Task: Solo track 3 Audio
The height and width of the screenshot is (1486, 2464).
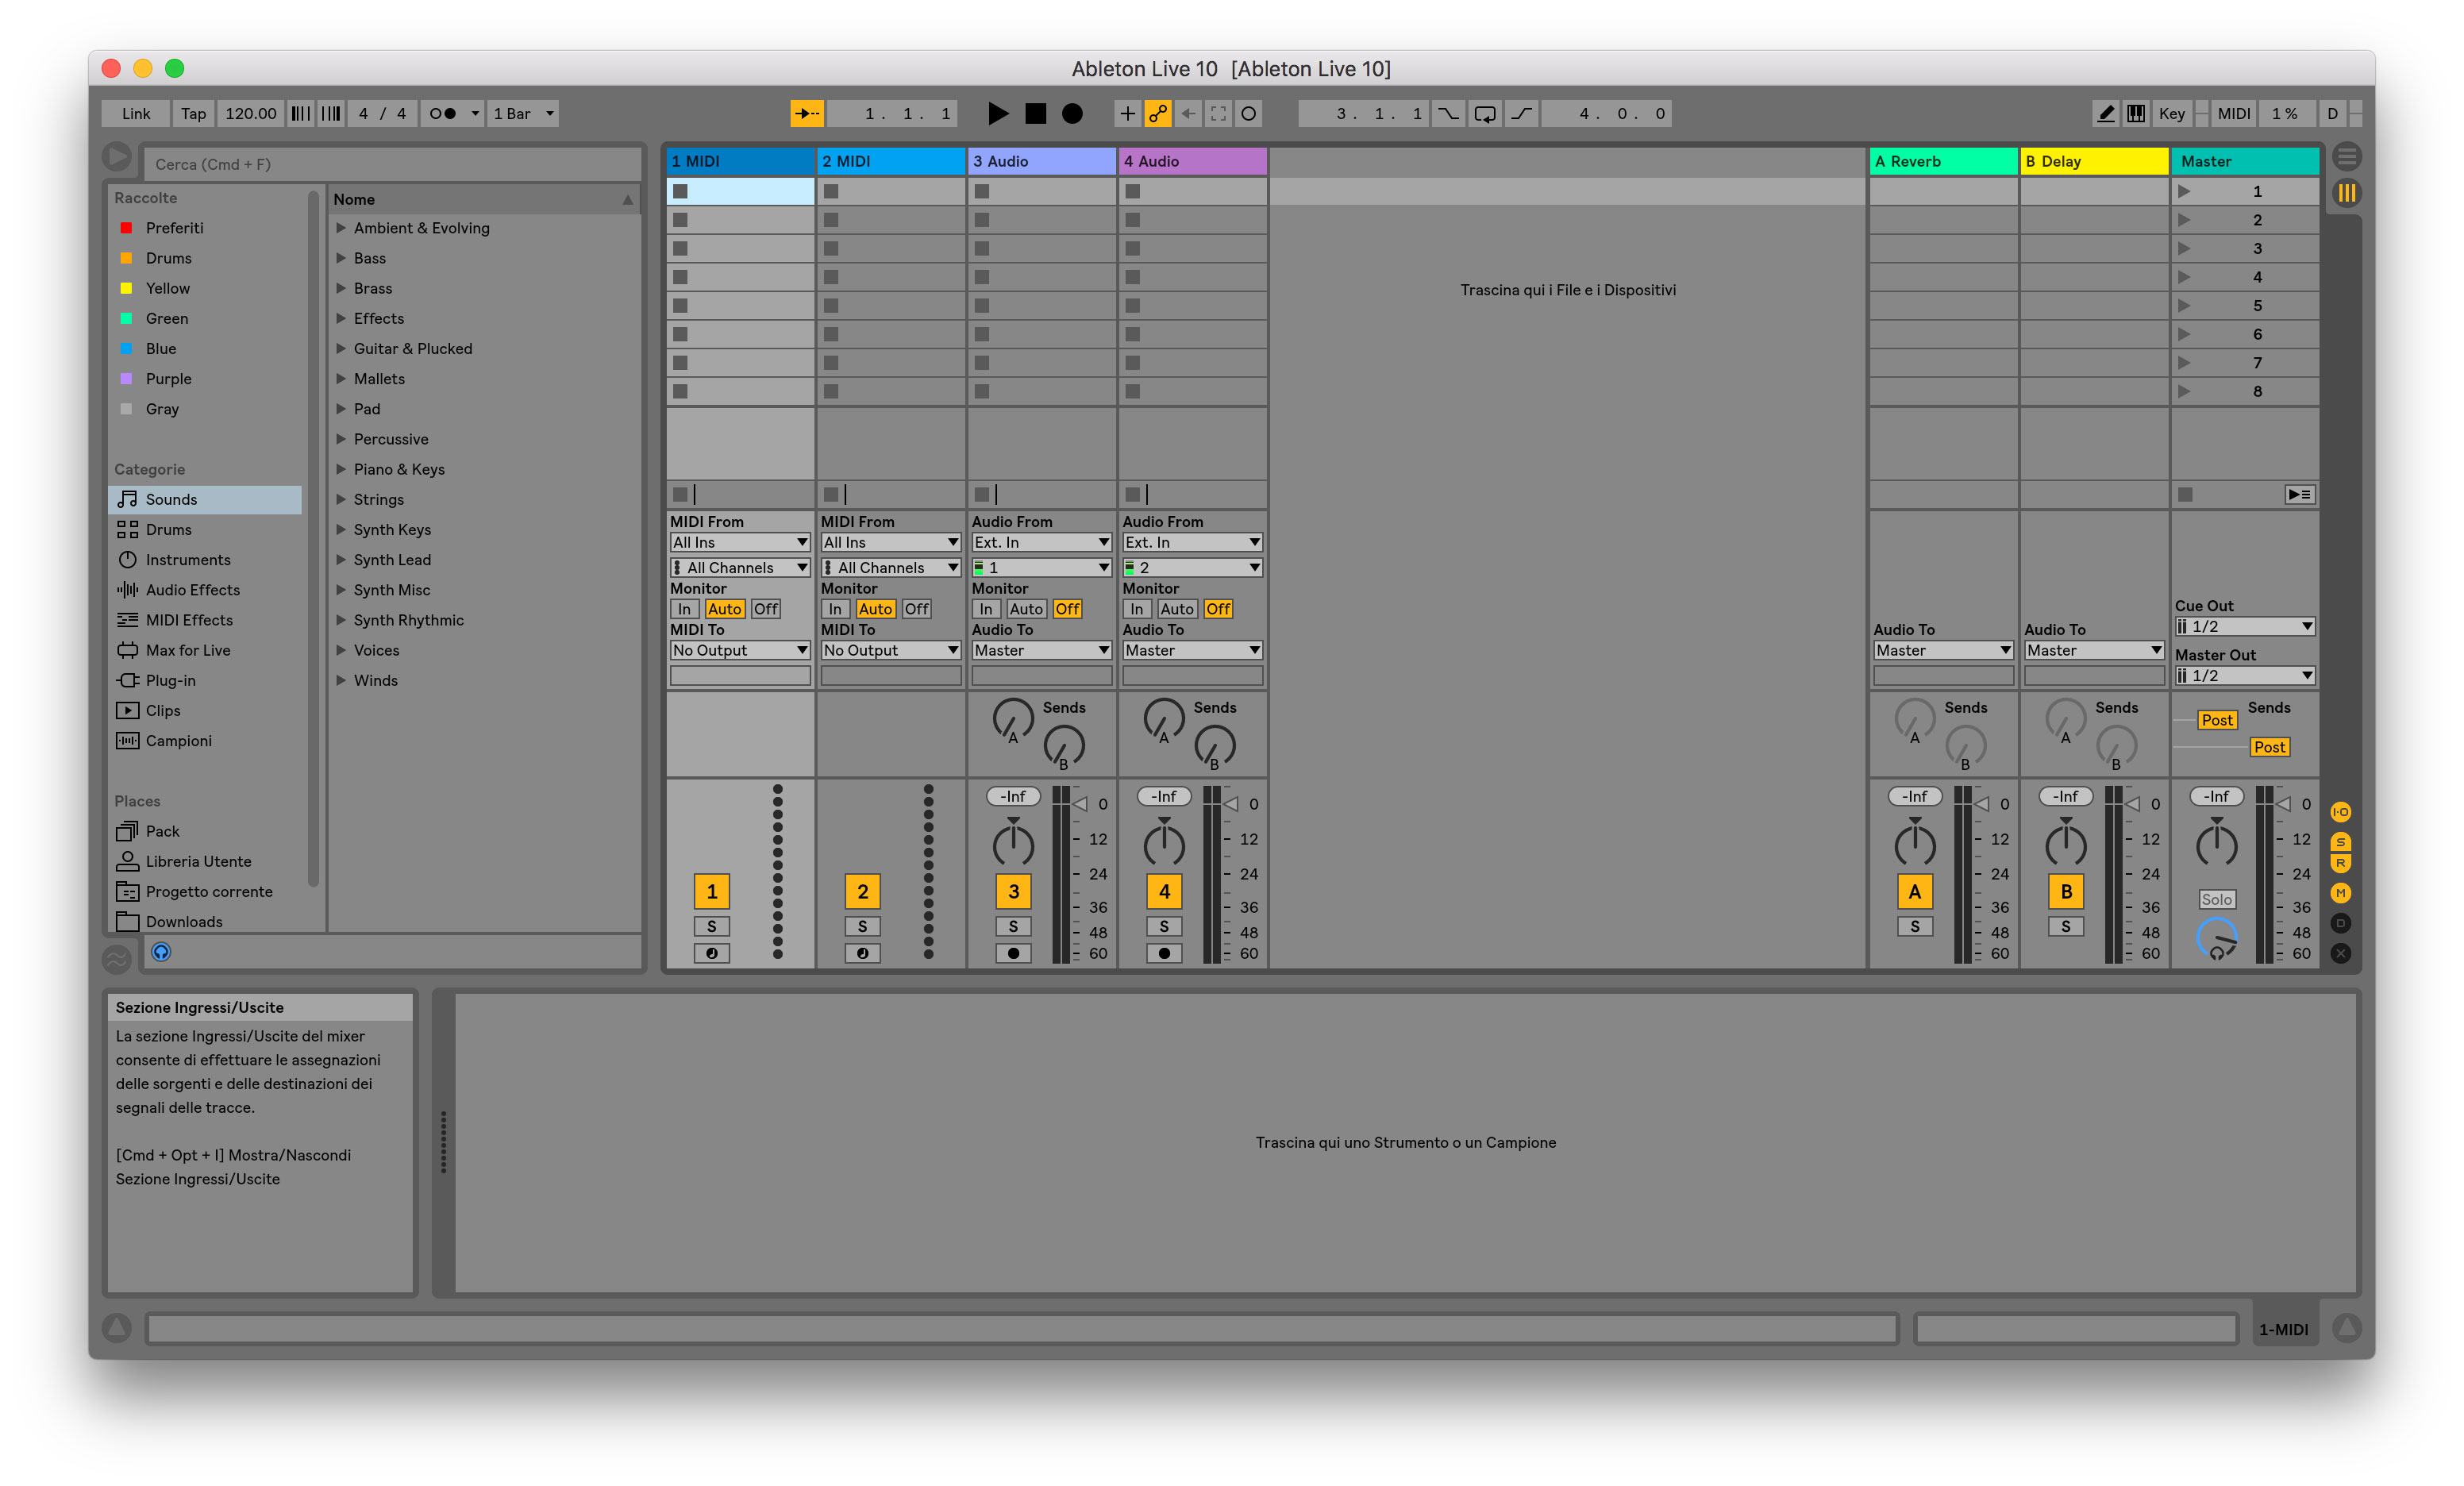Action: coord(1013,926)
